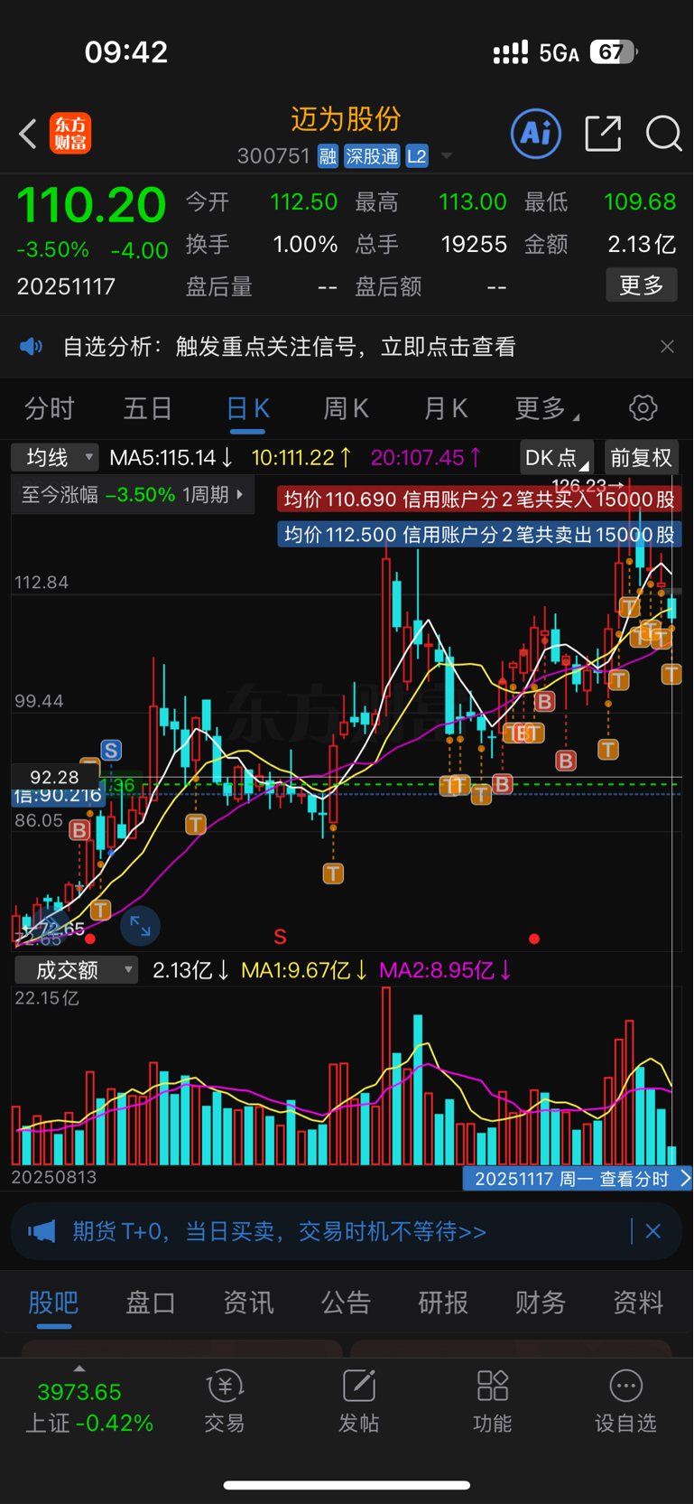Tap MA2:8.95亿 indicator text
The image size is (694, 1504).
click(x=445, y=970)
